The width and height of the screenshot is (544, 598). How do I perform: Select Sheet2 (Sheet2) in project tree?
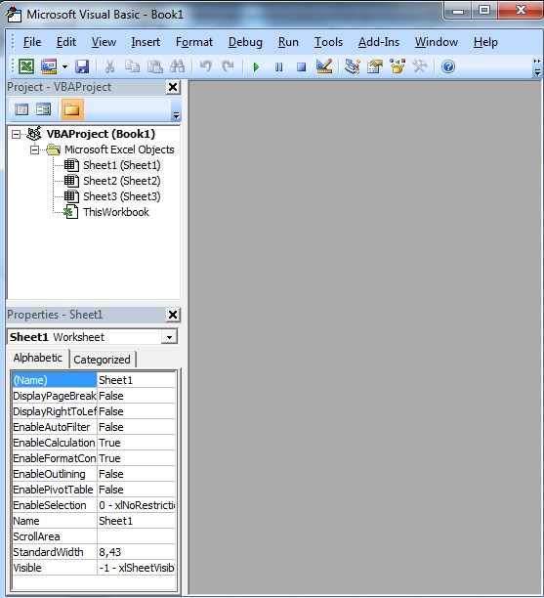point(122,181)
